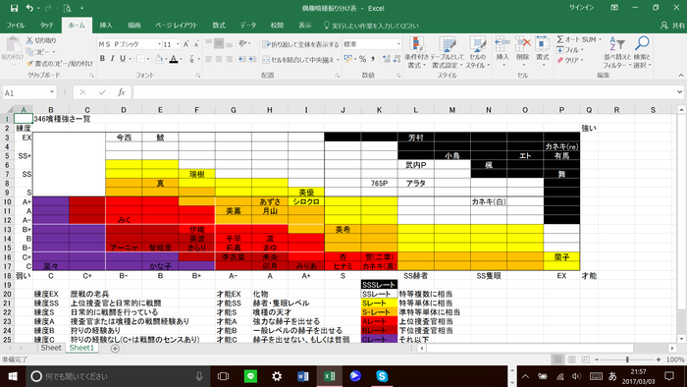Toggle bold formatting
The height and width of the screenshot is (387, 687).
pos(102,59)
